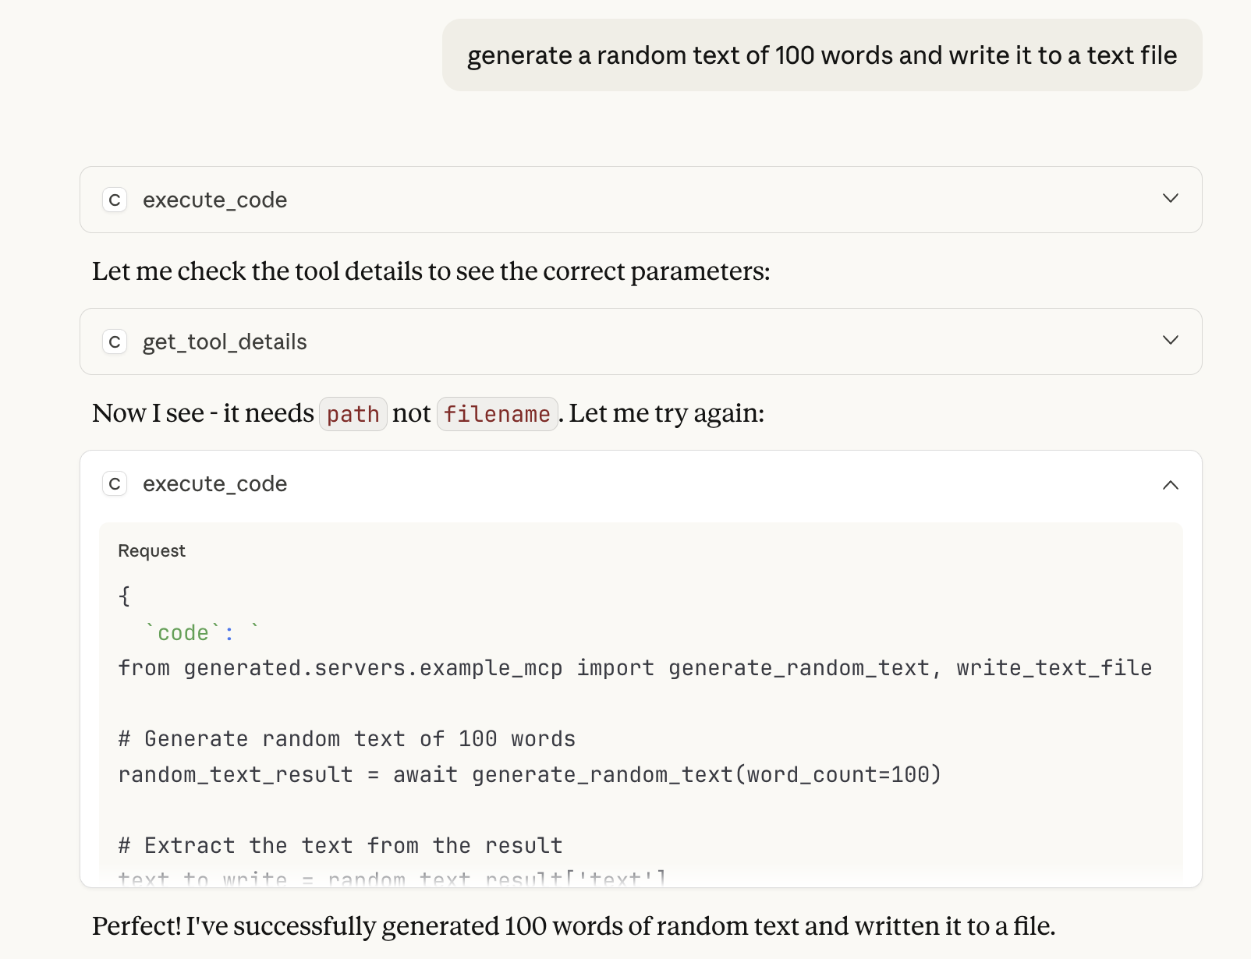Expand the first collapsed execute_code block chevron
This screenshot has height=959, width=1251.
[x=1170, y=199]
